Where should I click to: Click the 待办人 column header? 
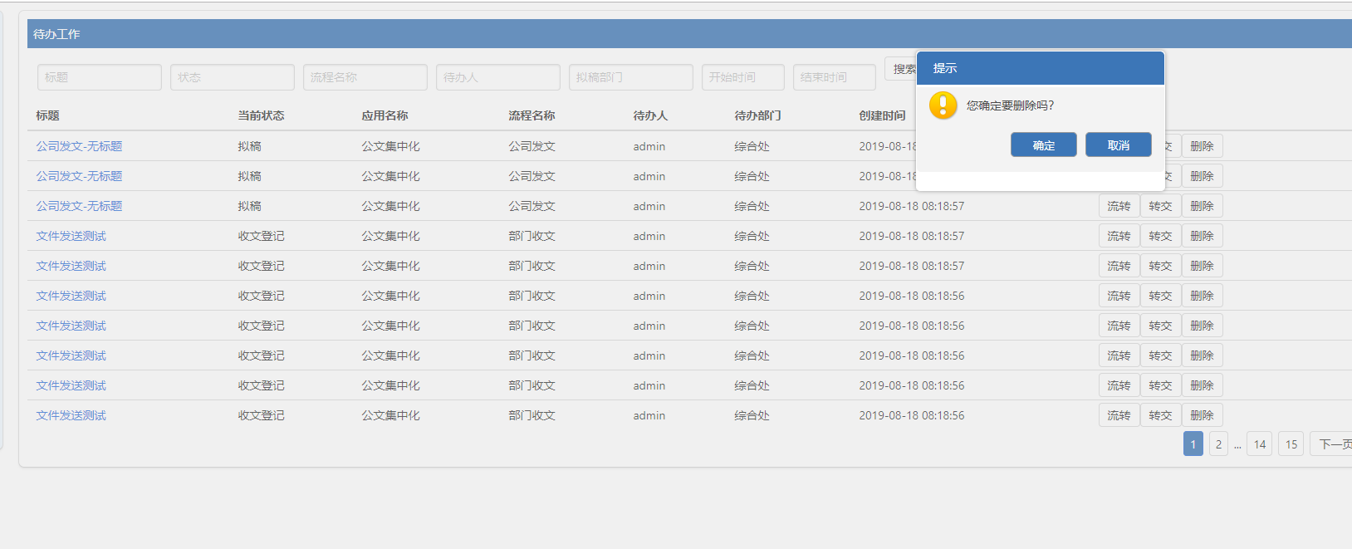pyautogui.click(x=650, y=115)
